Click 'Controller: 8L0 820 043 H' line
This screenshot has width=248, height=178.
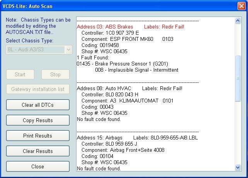click(110, 94)
